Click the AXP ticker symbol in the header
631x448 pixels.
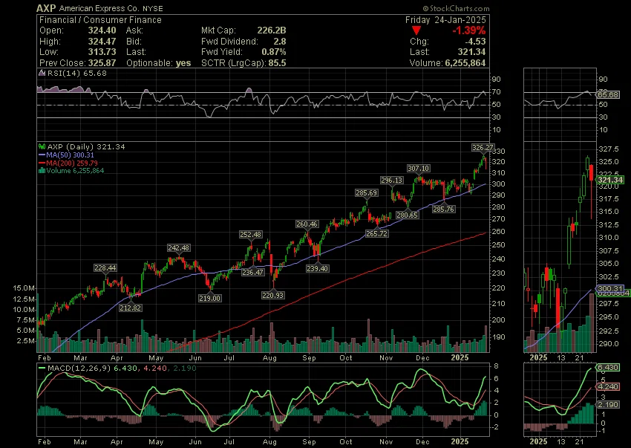[46, 8]
